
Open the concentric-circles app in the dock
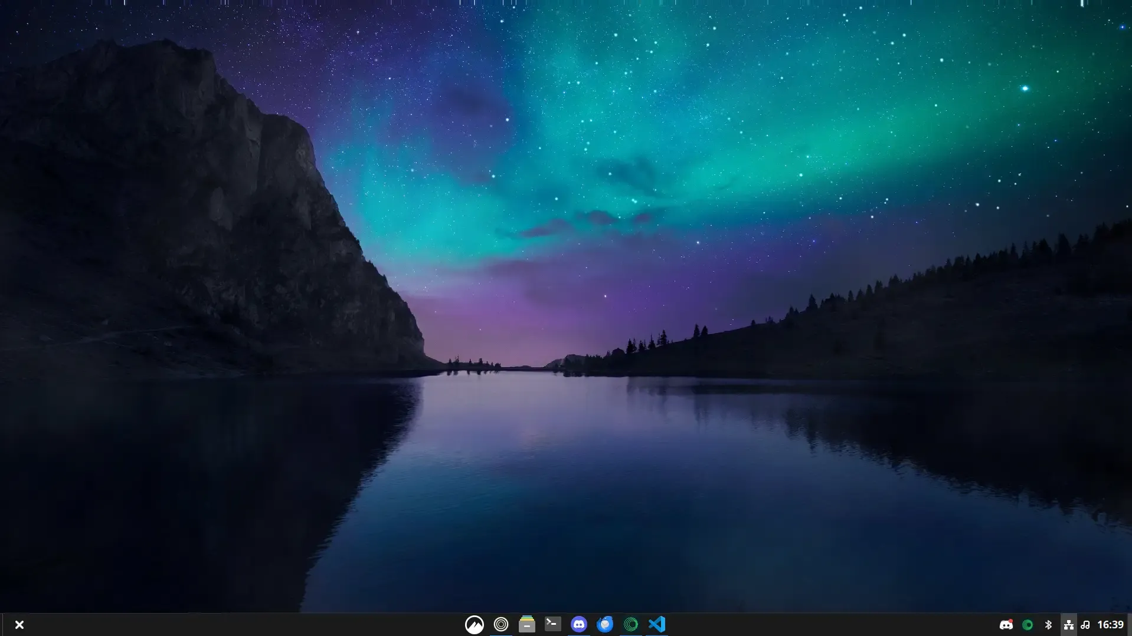click(501, 624)
